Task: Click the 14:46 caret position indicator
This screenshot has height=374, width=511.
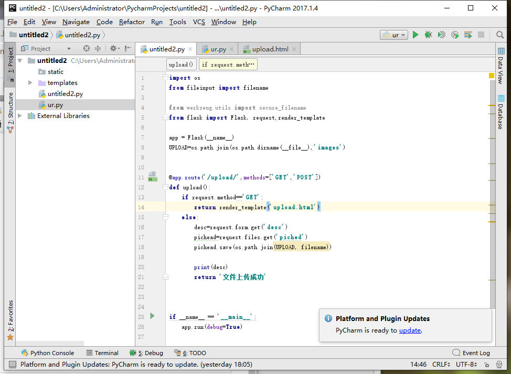Action: click(418, 364)
